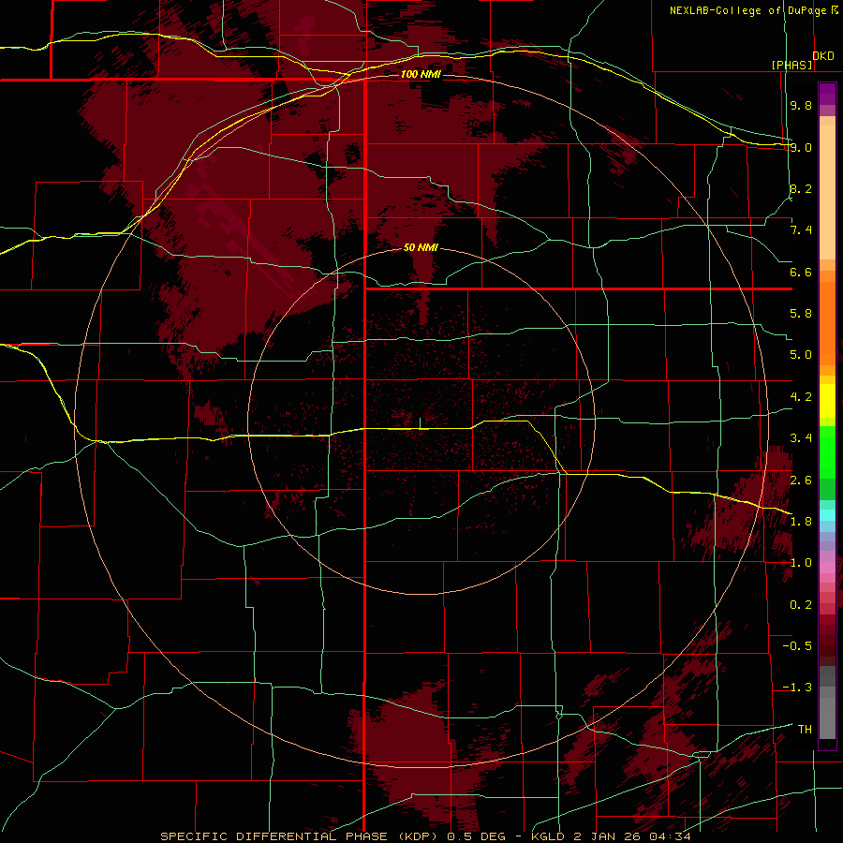
Task: Pick the bright green band of the scale
Action: 827,452
